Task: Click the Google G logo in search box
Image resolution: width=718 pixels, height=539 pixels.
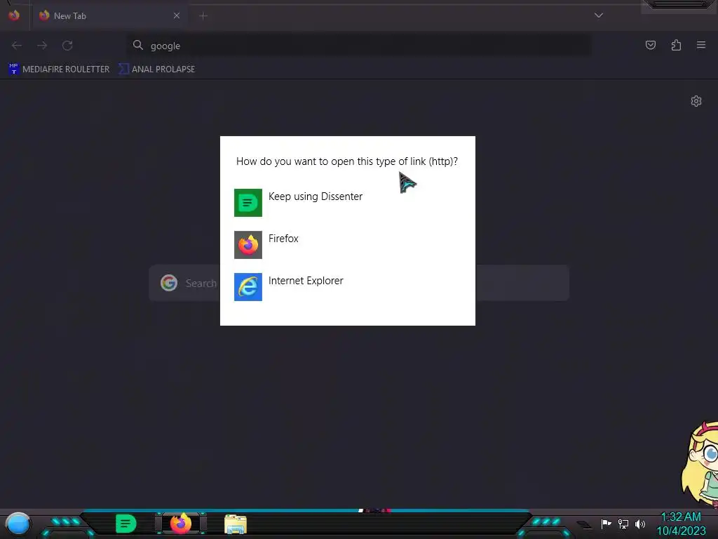Action: pyautogui.click(x=169, y=283)
